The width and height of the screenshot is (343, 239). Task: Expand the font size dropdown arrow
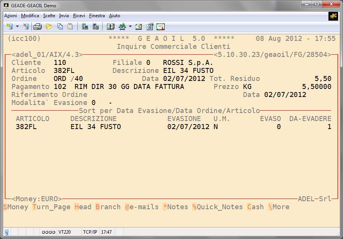click(130, 27)
